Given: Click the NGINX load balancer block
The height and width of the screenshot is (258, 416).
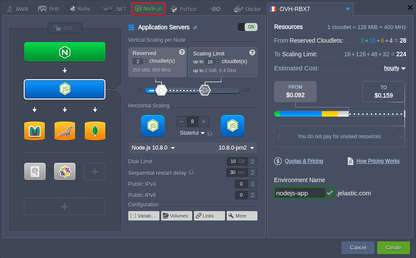Looking at the screenshot, I should pos(65,52).
